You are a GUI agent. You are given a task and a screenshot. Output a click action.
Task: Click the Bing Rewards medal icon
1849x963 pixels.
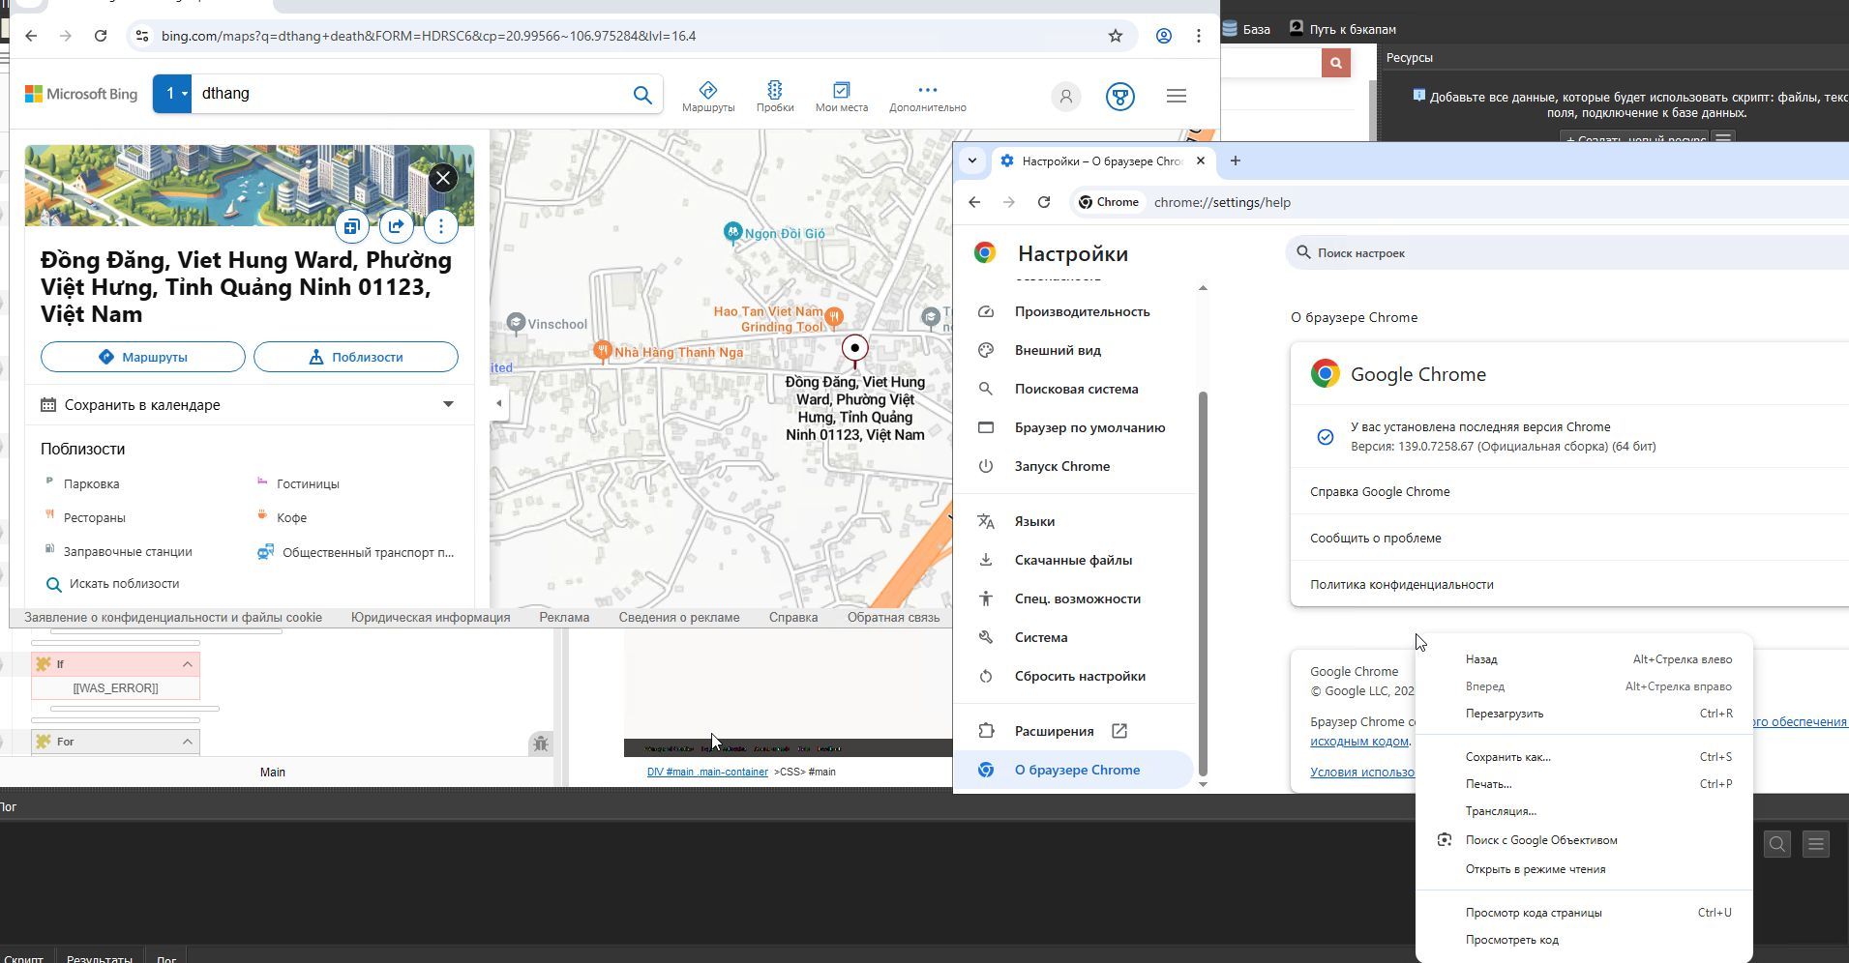click(x=1119, y=97)
